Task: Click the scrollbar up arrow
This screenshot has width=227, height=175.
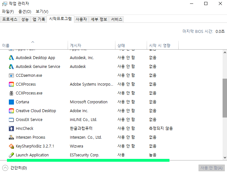Action: tap(225, 52)
